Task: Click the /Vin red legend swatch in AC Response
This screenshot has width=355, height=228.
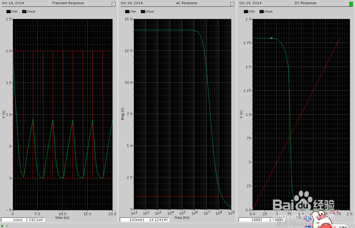Action: click(x=127, y=12)
